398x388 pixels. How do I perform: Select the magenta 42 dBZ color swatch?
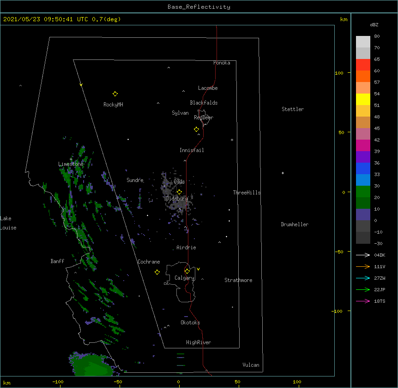363,145
